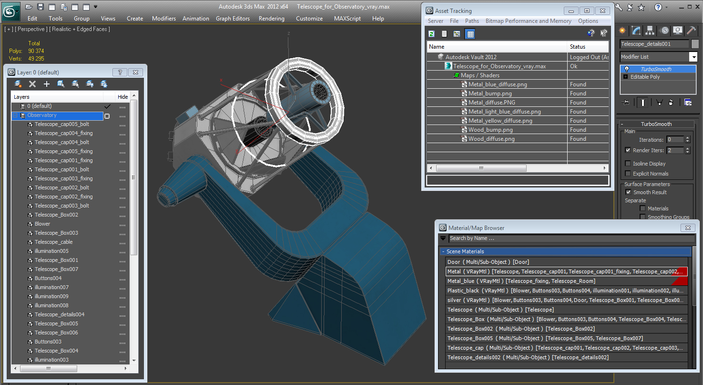Open the Modifiers menu
703x385 pixels.
coord(164,19)
